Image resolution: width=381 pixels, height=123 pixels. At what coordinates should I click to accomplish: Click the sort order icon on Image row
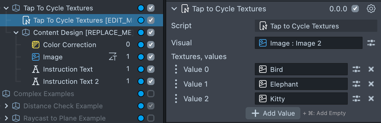(x=113, y=57)
